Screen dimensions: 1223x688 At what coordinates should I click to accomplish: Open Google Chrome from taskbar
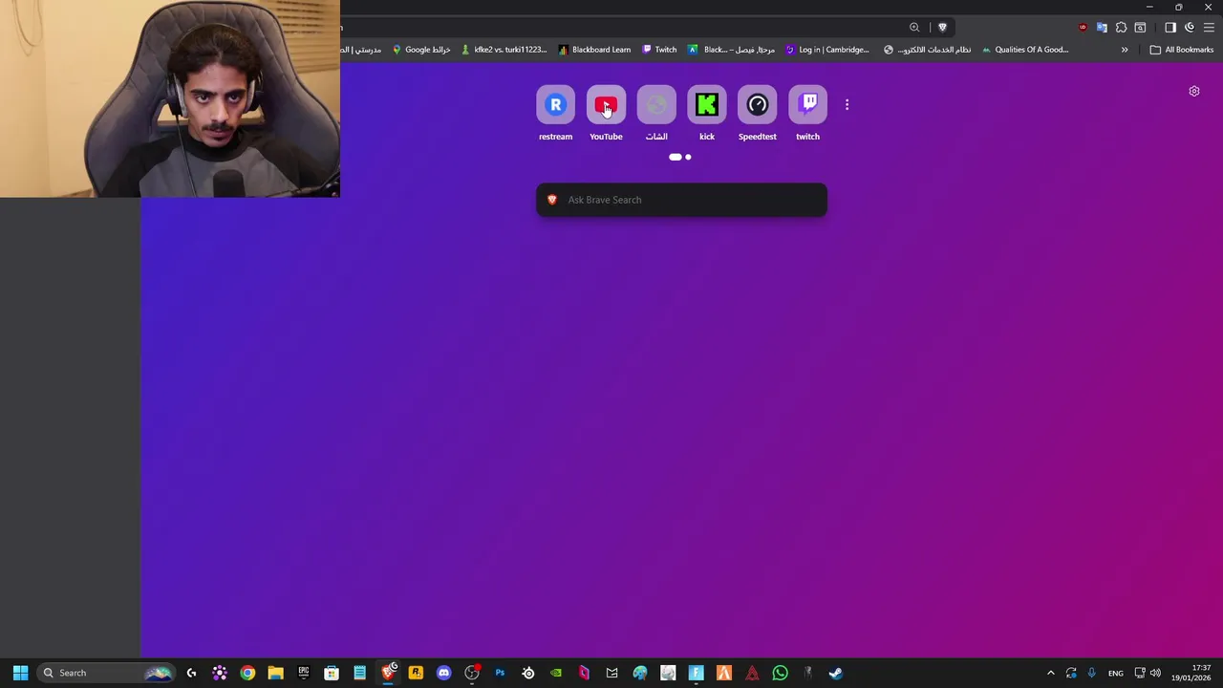point(247,673)
